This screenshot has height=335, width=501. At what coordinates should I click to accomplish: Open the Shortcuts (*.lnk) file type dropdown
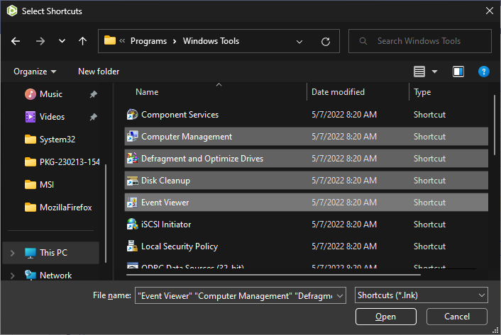(421, 295)
